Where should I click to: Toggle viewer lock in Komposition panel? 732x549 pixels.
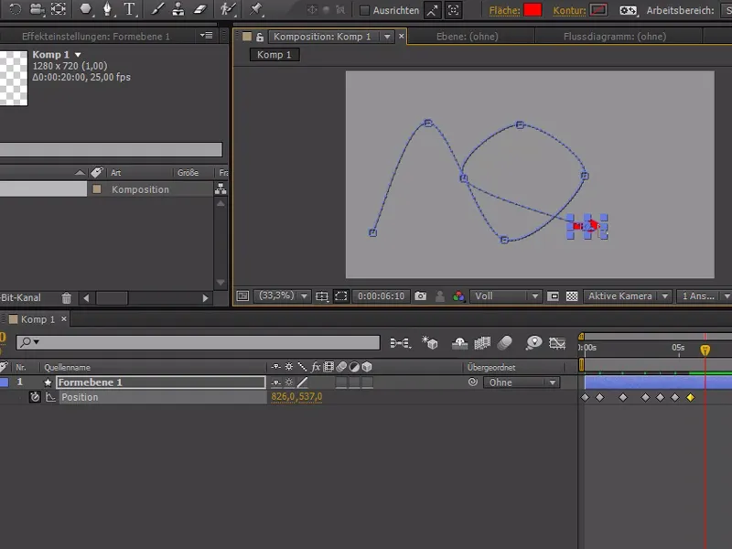[x=260, y=37]
